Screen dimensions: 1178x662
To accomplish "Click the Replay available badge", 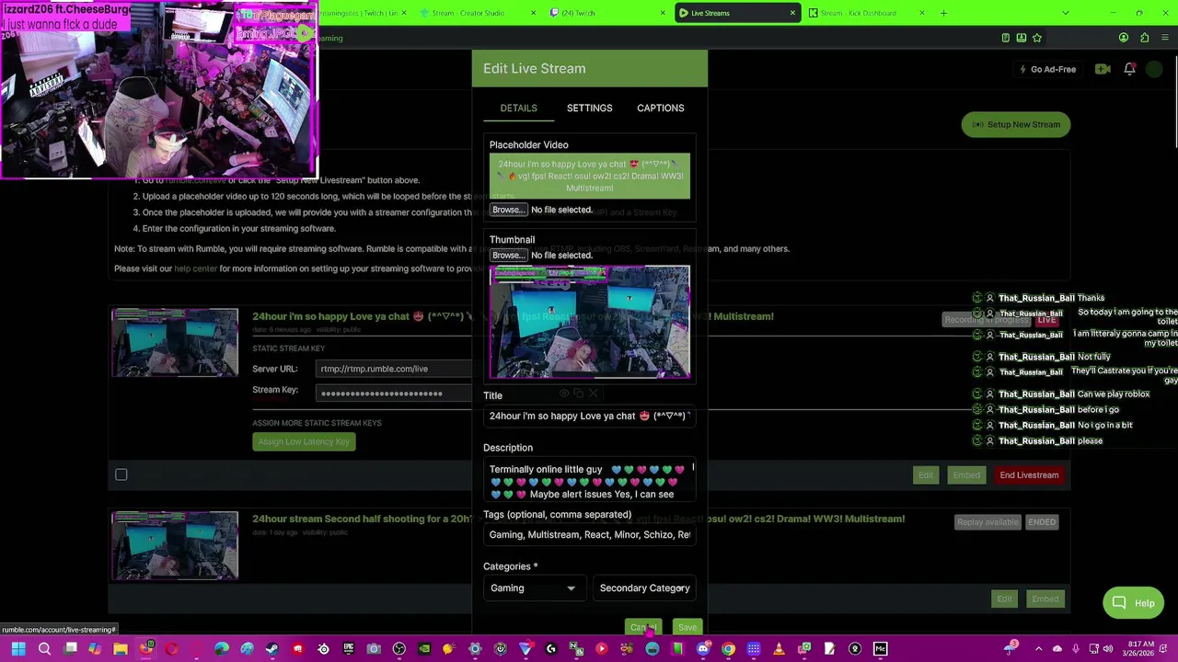I will pos(987,522).
